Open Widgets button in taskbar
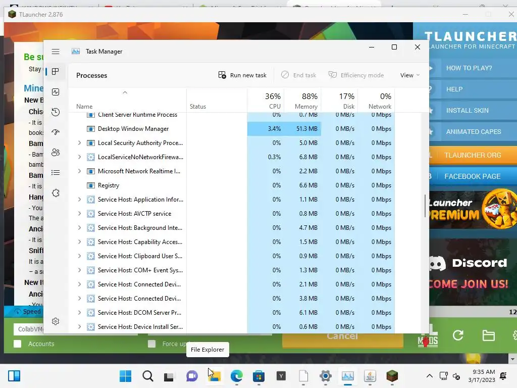This screenshot has width=517, height=388. click(14, 376)
